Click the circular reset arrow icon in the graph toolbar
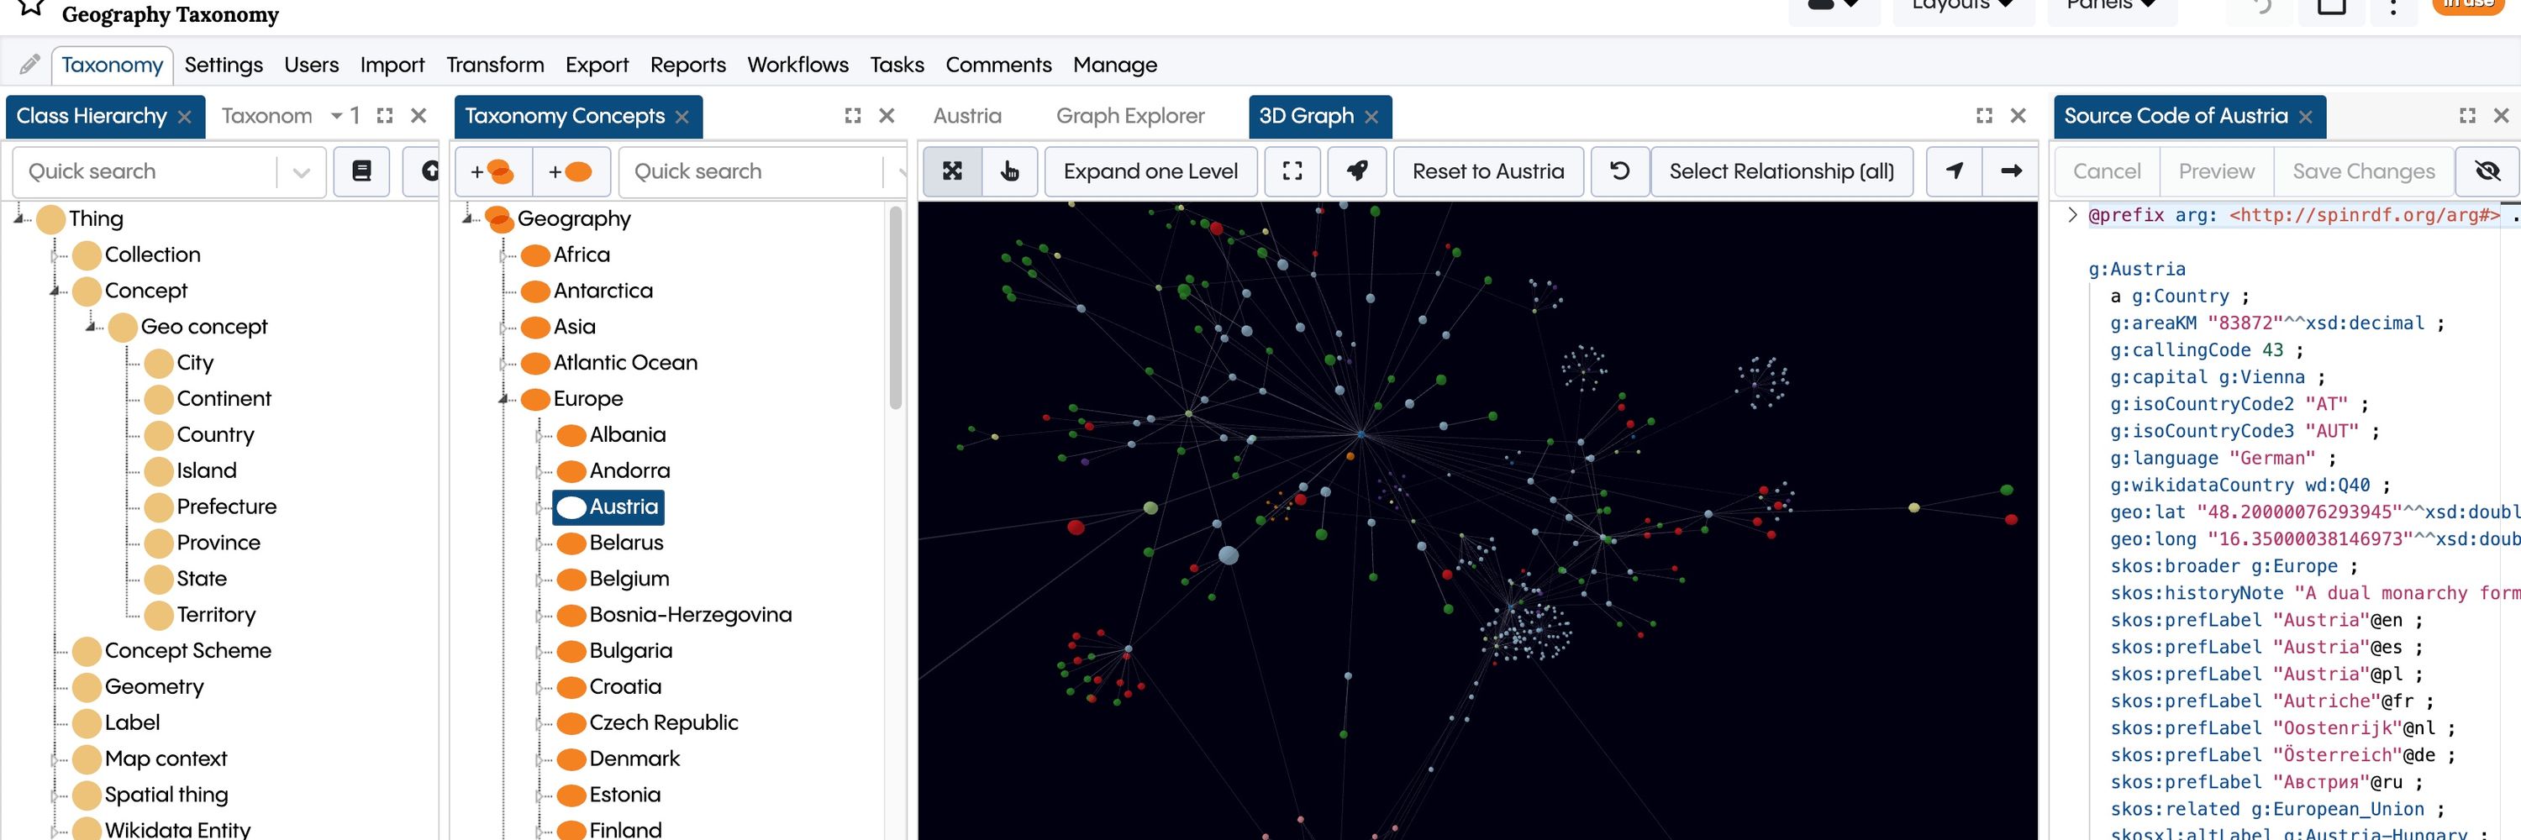This screenshot has width=2521, height=840. click(x=1619, y=171)
